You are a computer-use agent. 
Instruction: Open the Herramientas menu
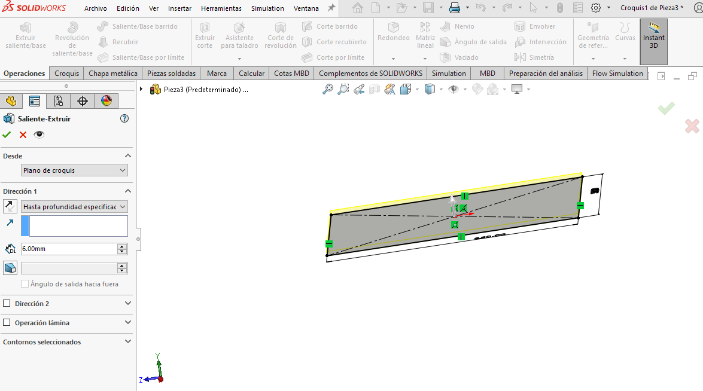click(x=221, y=8)
